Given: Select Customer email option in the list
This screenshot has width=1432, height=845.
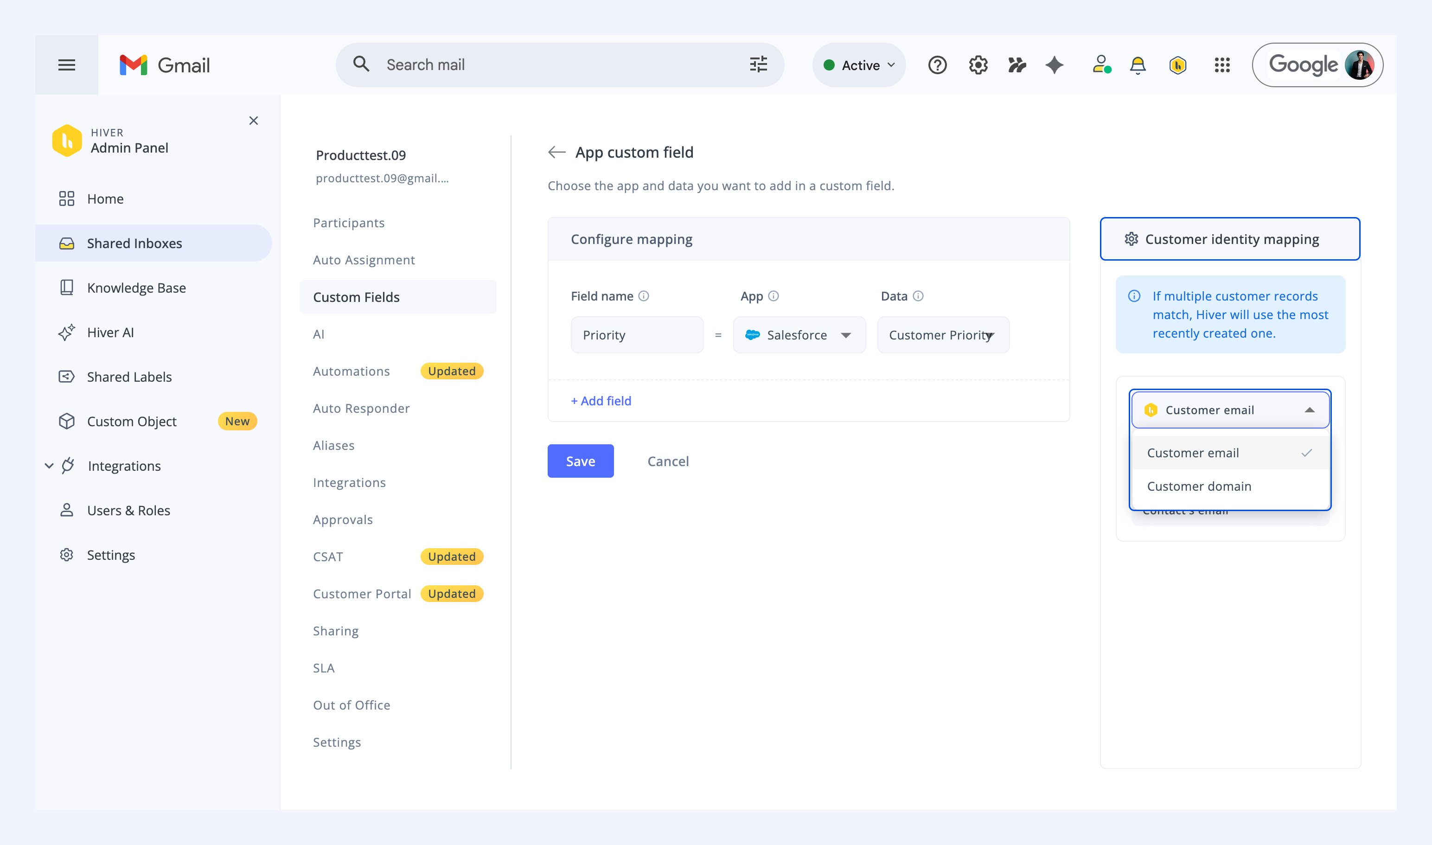Looking at the screenshot, I should pos(1230,453).
